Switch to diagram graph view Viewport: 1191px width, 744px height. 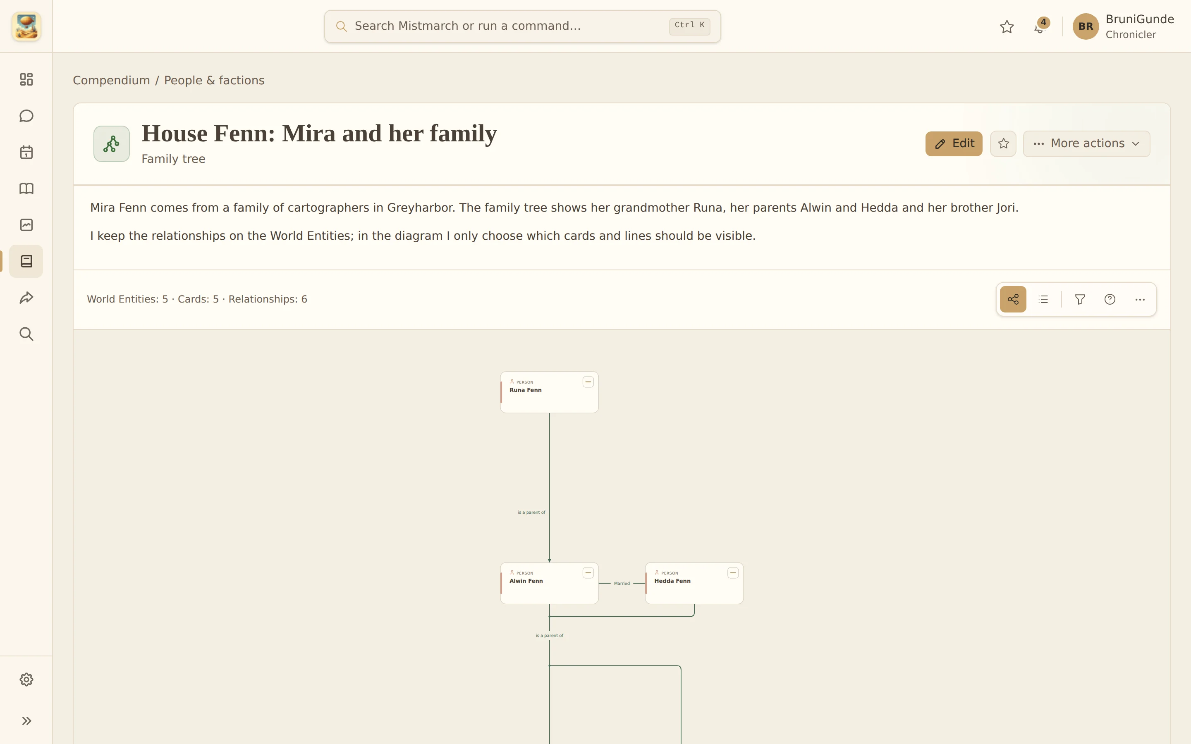coord(1013,299)
